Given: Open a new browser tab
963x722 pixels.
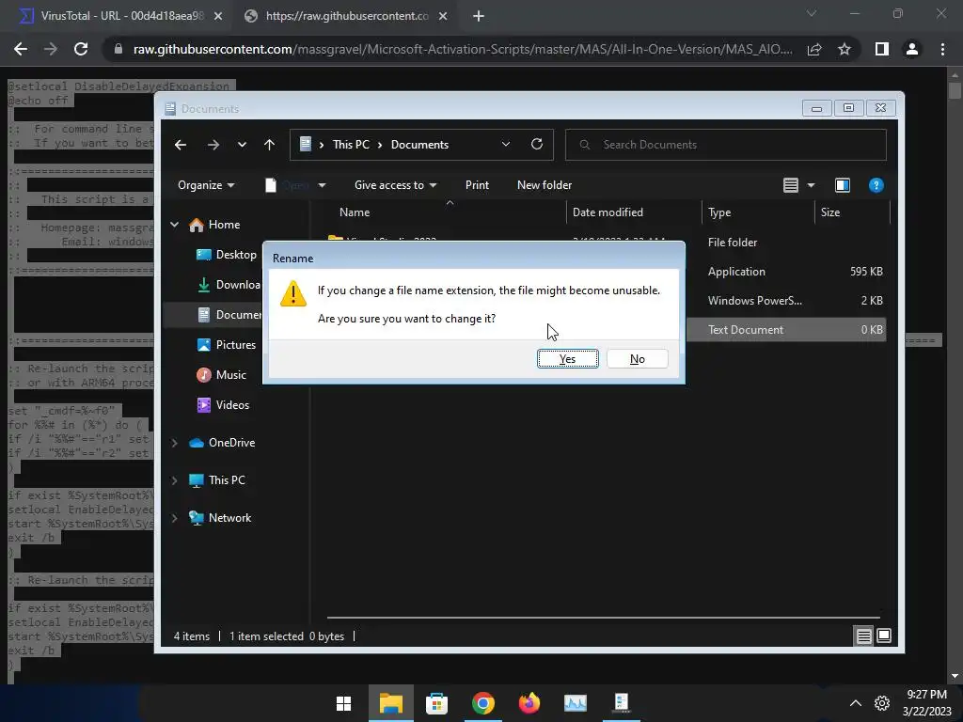Looking at the screenshot, I should 479,17.
